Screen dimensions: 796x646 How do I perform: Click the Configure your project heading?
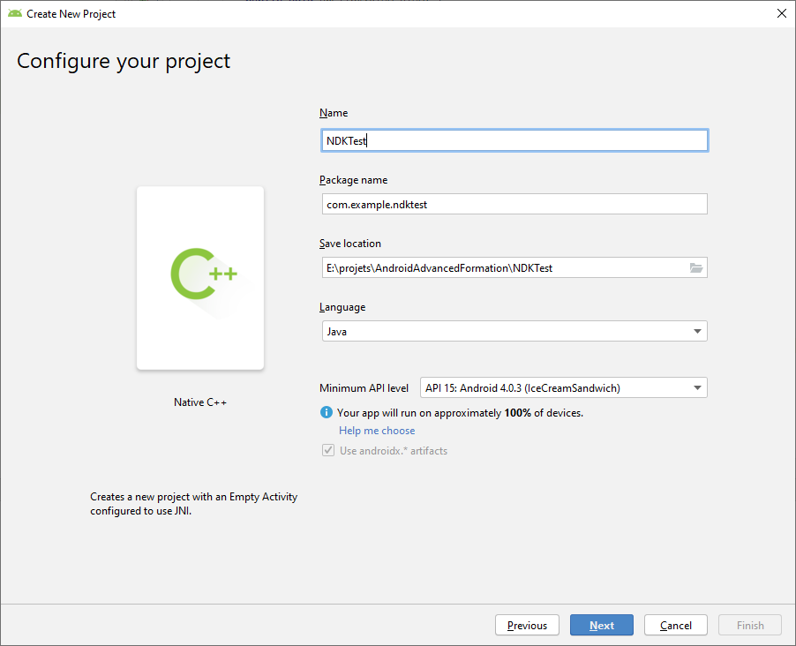pyautogui.click(x=124, y=61)
